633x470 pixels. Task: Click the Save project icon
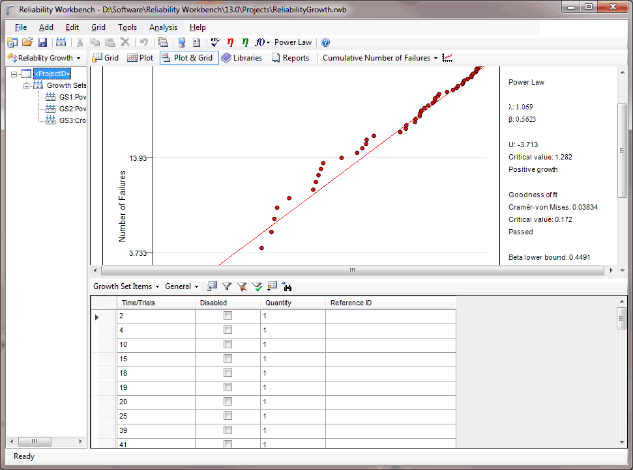pos(42,42)
